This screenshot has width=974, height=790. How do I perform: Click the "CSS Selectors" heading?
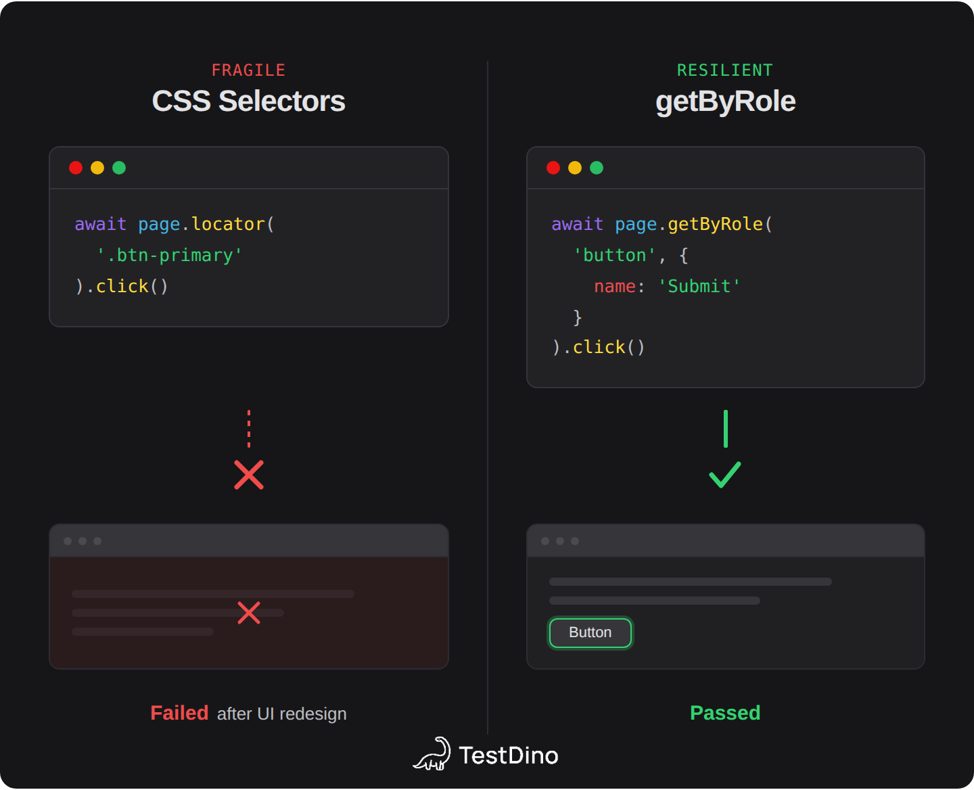tap(248, 101)
